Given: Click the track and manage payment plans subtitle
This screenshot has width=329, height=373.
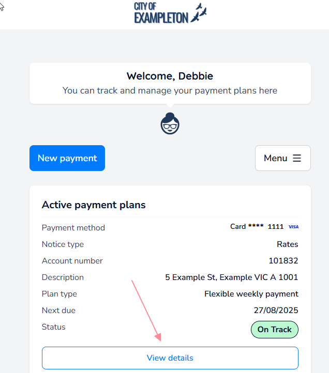Looking at the screenshot, I should [x=170, y=90].
